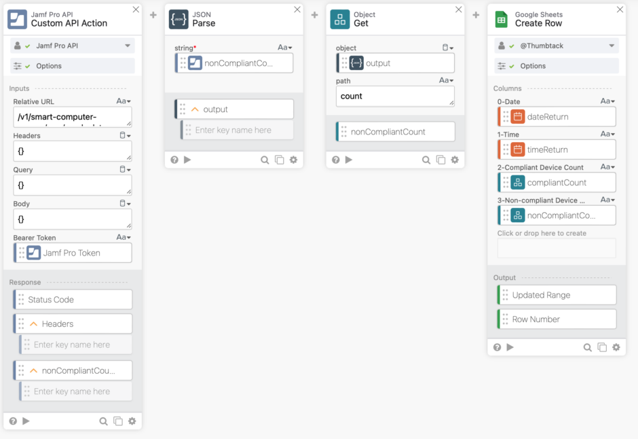Click the magnifier on the JSON Parse card
This screenshot has height=439, width=638.
tap(265, 160)
